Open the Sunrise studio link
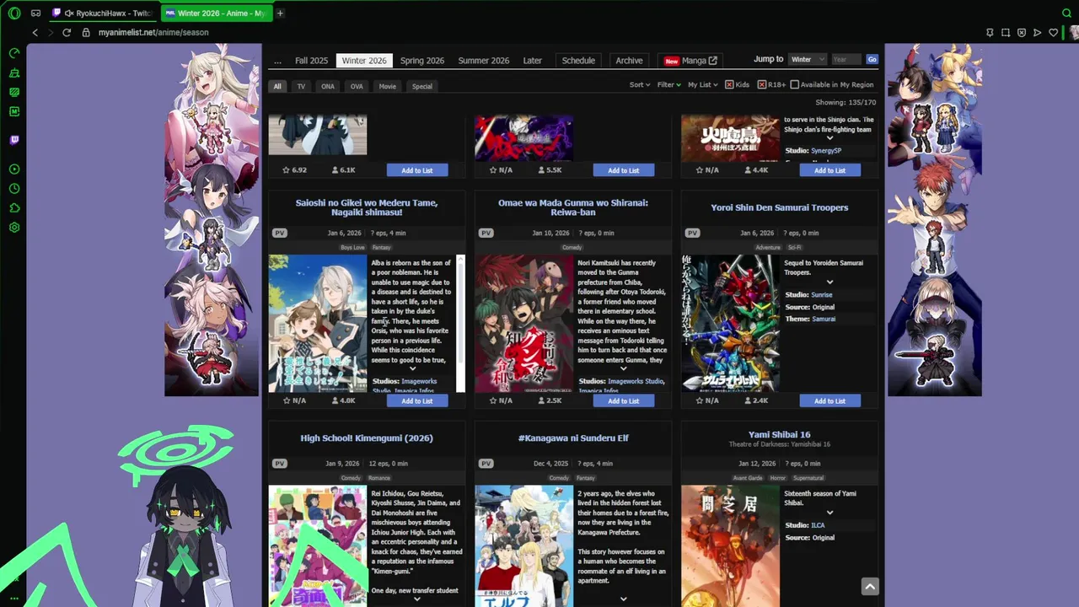The image size is (1079, 607). pos(821,295)
